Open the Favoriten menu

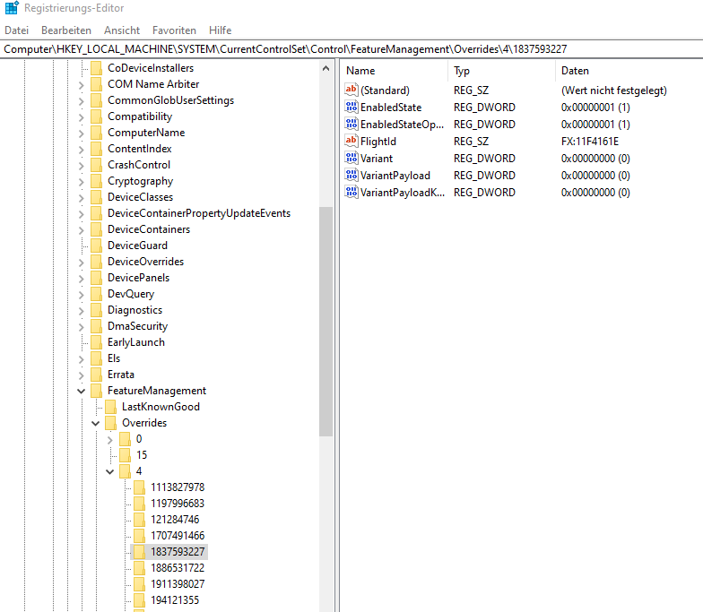[174, 30]
